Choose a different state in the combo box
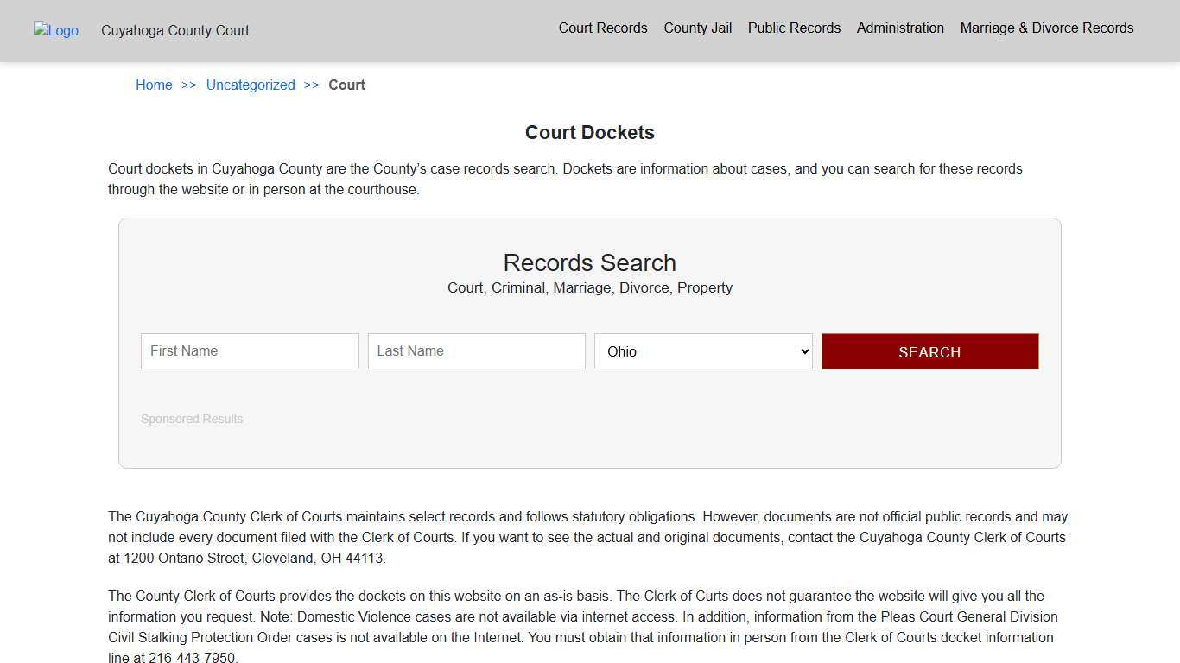Screen dimensions: 1180x663 (x=702, y=351)
